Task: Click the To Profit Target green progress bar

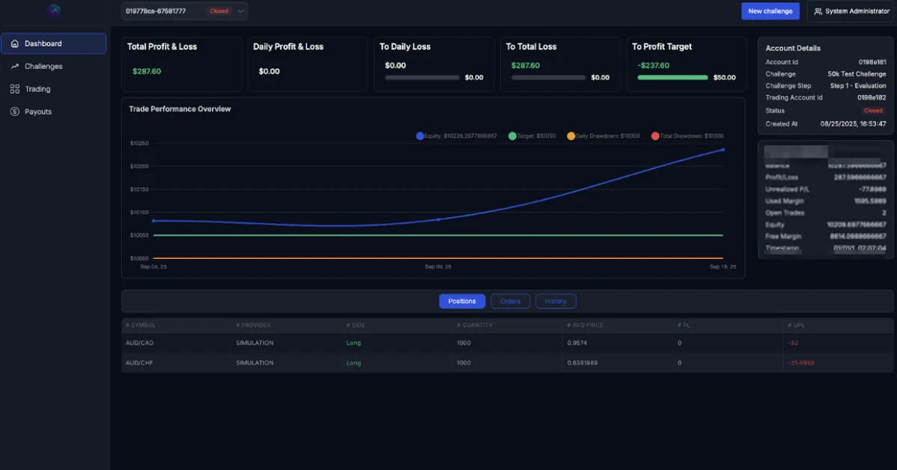Action: (x=672, y=77)
